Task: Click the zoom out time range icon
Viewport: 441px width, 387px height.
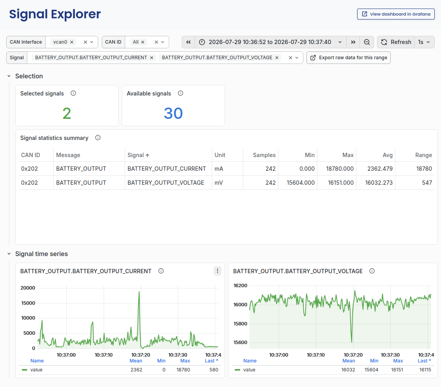Action: coord(367,42)
